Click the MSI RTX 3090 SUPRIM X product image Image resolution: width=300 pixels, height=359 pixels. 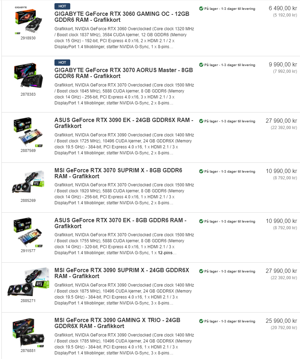pyautogui.click(x=28, y=282)
